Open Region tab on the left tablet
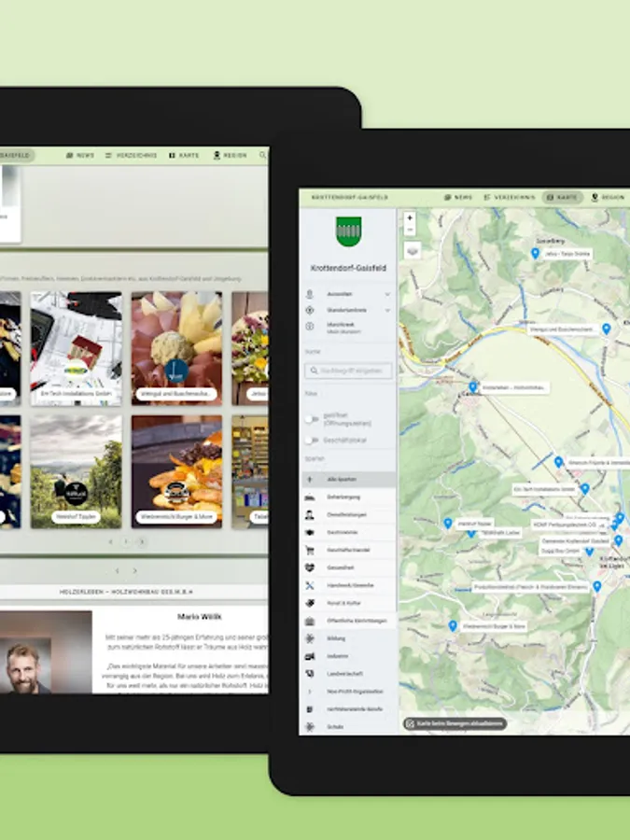Viewport: 630px width, 840px height. (231, 155)
